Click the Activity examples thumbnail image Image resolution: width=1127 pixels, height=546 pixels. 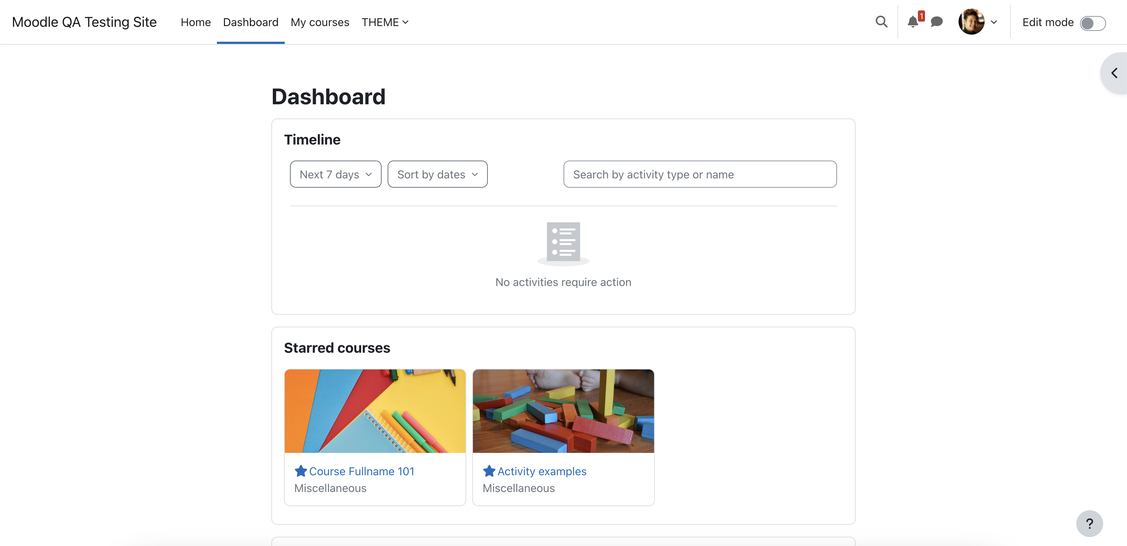(x=563, y=411)
